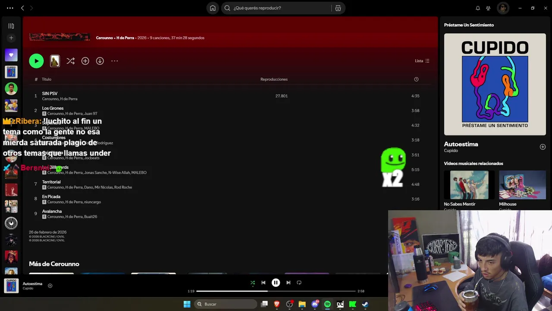Switch to Discord in the taskbar
This screenshot has width=552, height=311.
click(315, 304)
